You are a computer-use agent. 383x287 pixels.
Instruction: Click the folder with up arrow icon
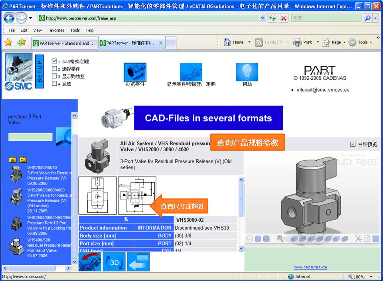coord(12,159)
